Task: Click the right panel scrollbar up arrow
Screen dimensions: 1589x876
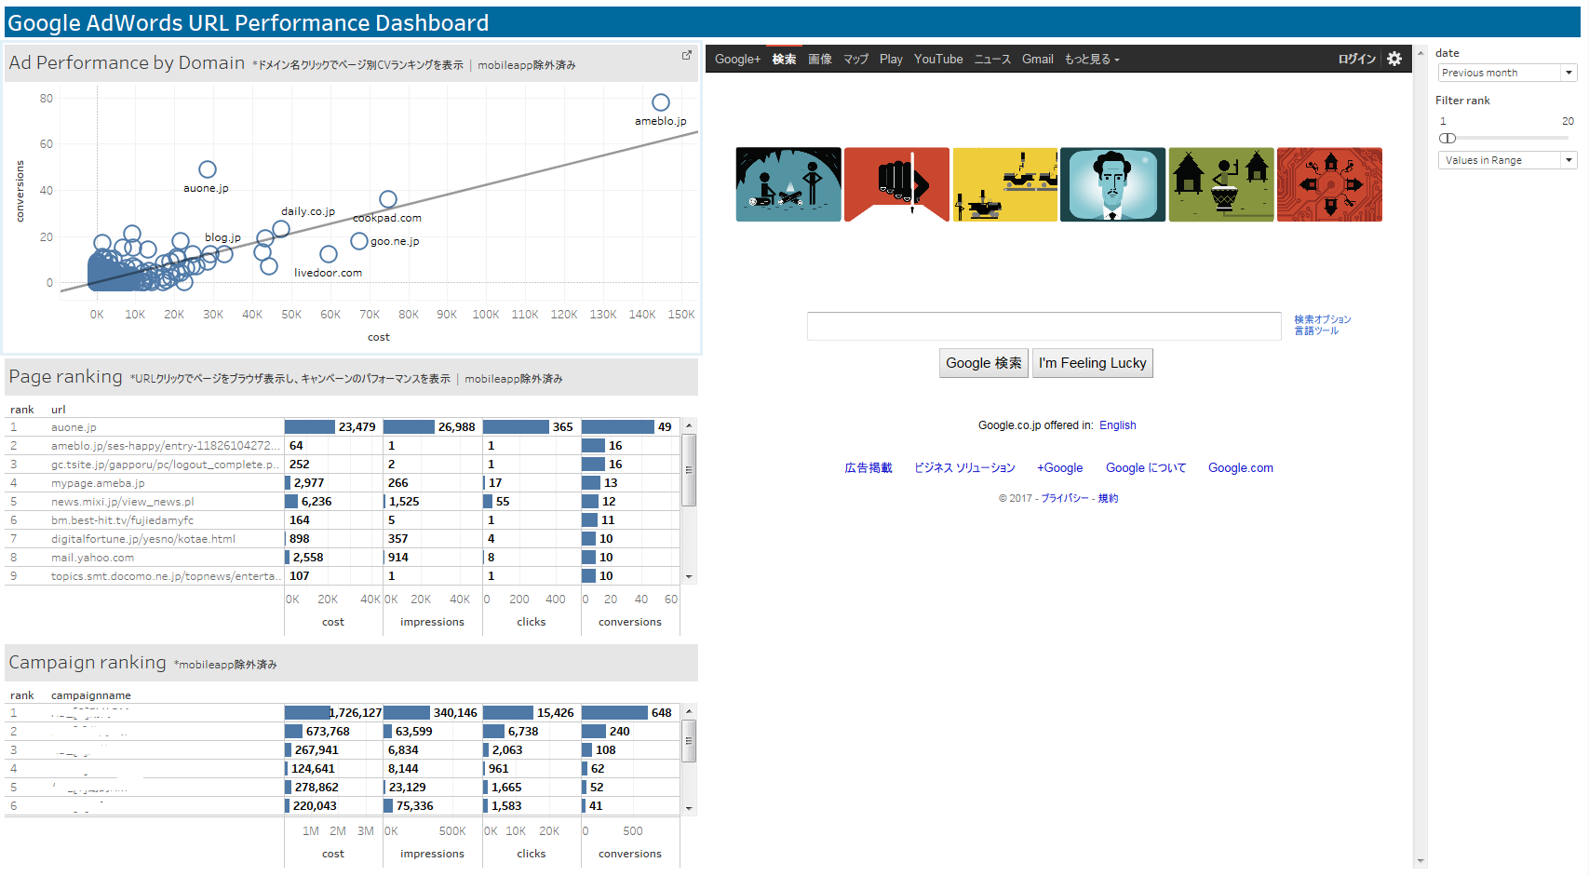Action: point(1421,52)
